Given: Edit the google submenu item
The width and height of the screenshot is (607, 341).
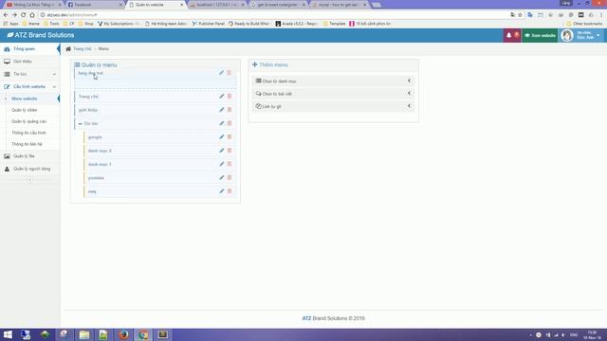Looking at the screenshot, I should (x=221, y=136).
